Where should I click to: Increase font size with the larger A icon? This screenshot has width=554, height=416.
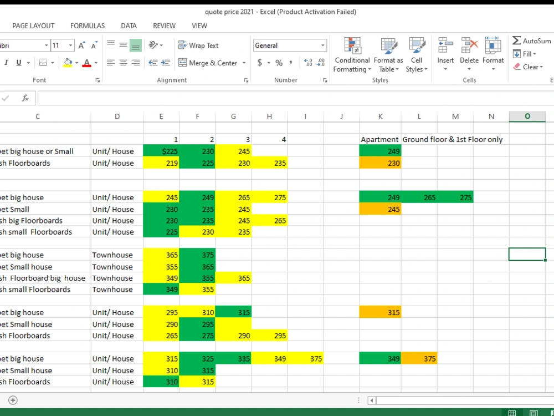click(81, 45)
